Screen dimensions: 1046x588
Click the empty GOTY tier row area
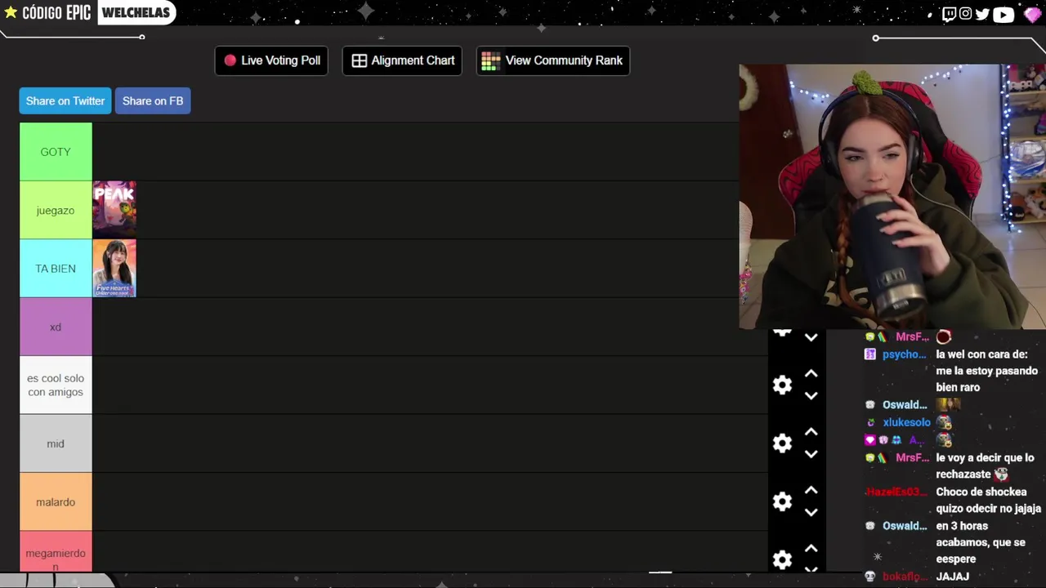click(x=415, y=152)
